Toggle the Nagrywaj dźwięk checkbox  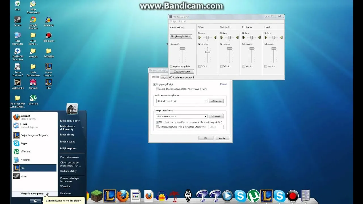(x=155, y=84)
